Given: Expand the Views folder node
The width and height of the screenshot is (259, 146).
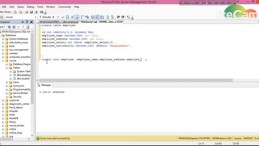Looking at the screenshot, I should [x=7, y=82].
